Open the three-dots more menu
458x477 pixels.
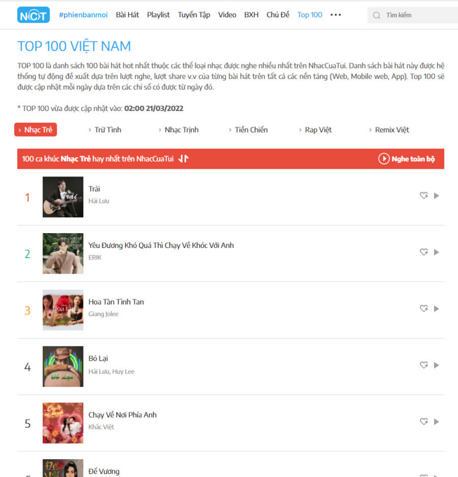point(335,15)
